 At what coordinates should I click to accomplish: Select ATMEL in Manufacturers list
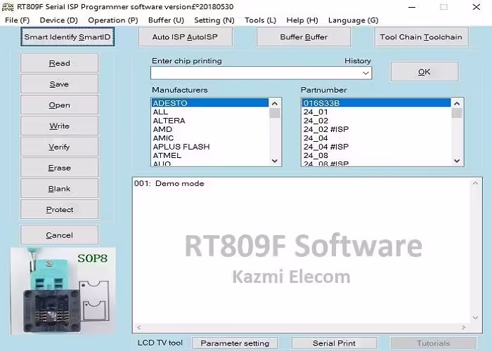tap(167, 155)
